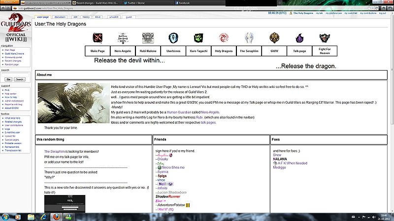Switch to the Recent changes browser tab
This screenshot has width=394, height=221.
pyautogui.click(x=97, y=3)
